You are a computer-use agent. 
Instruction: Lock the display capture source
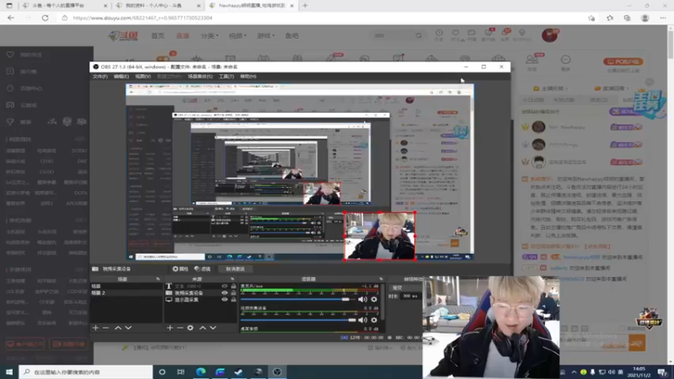coord(233,300)
